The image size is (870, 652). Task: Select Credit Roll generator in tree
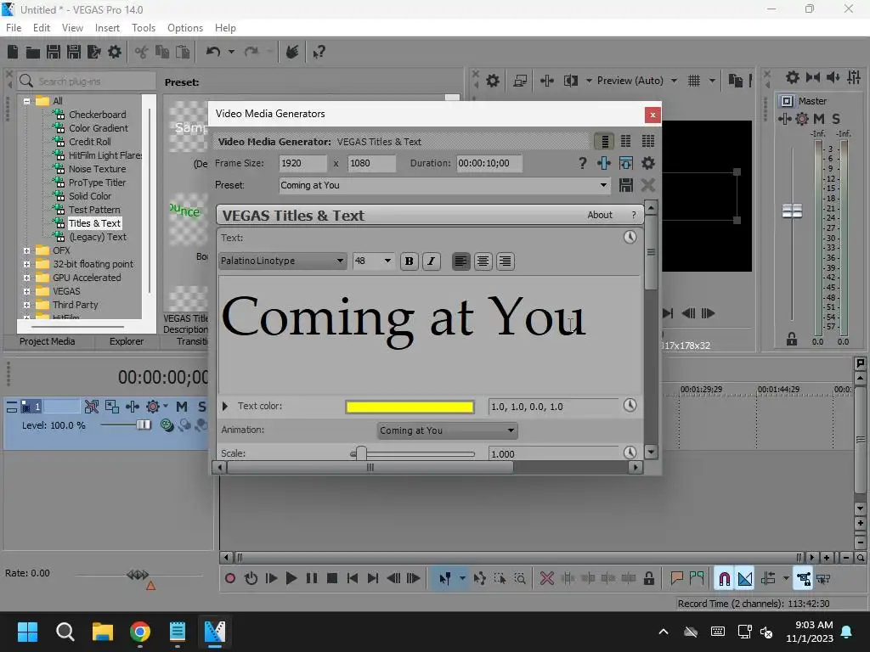(90, 142)
